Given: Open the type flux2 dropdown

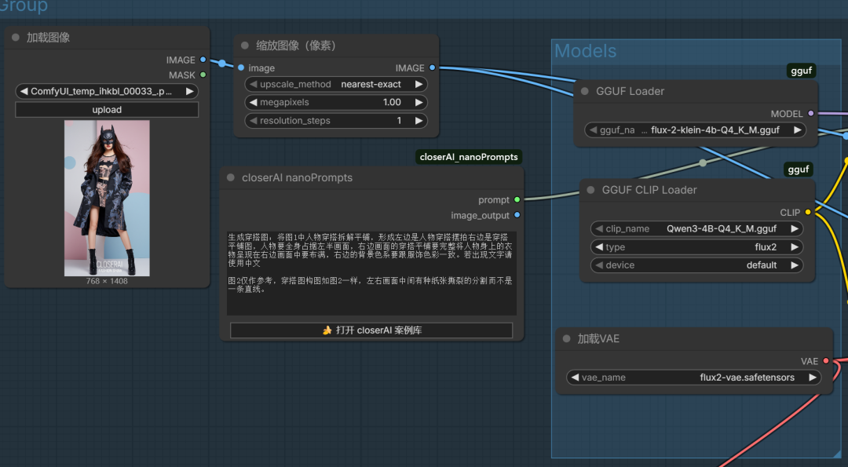Looking at the screenshot, I should pyautogui.click(x=696, y=247).
